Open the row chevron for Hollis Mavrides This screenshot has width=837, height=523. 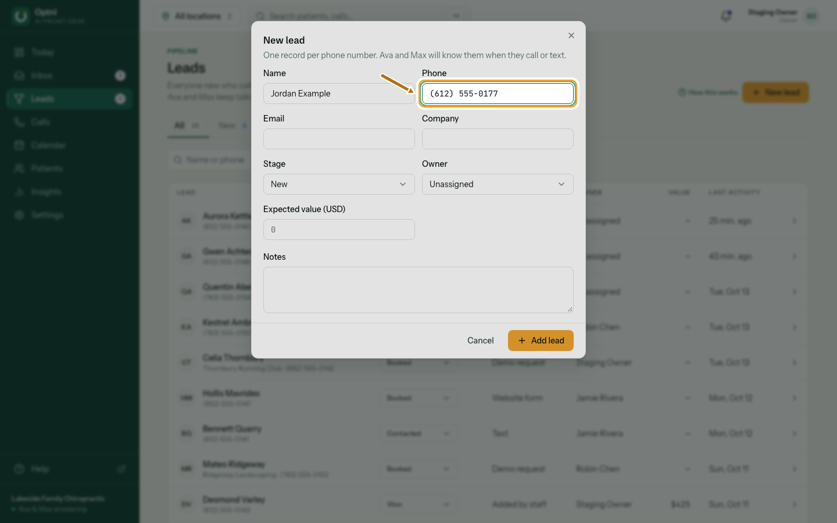pyautogui.click(x=795, y=398)
